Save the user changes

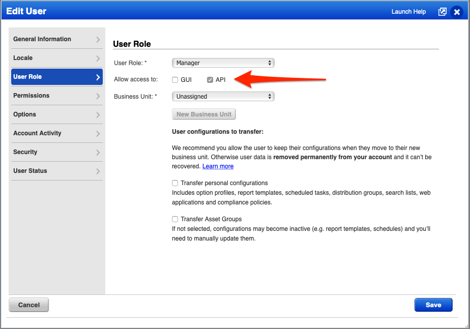[x=433, y=305]
